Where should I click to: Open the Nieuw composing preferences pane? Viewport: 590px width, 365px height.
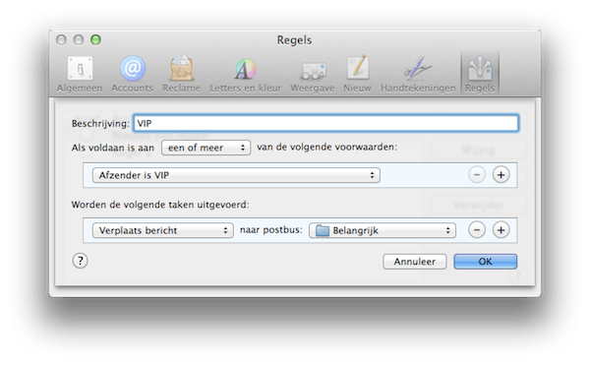[x=358, y=74]
